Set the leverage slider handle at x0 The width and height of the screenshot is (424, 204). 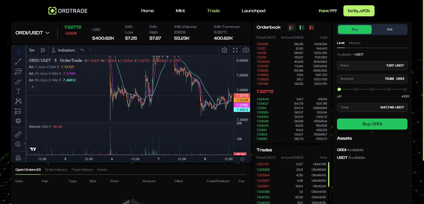point(339,89)
